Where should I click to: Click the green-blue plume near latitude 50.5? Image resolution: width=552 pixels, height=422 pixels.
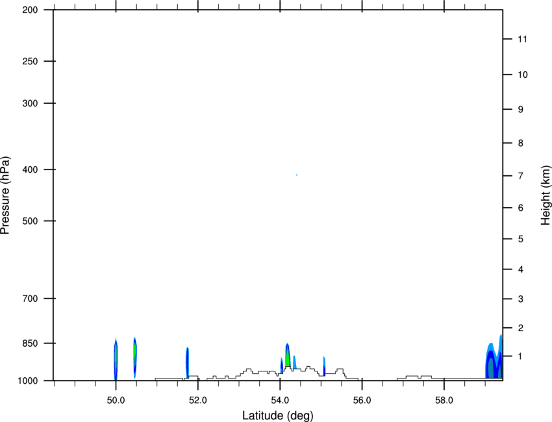pos(135,357)
